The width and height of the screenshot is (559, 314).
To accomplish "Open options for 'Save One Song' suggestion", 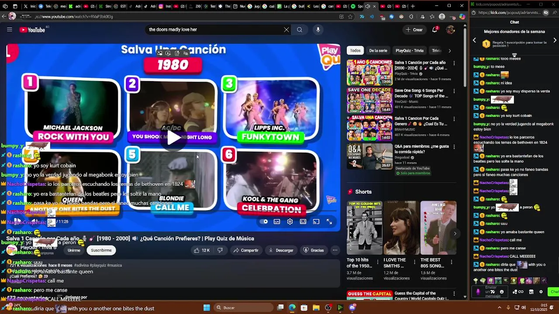I will click(x=454, y=91).
